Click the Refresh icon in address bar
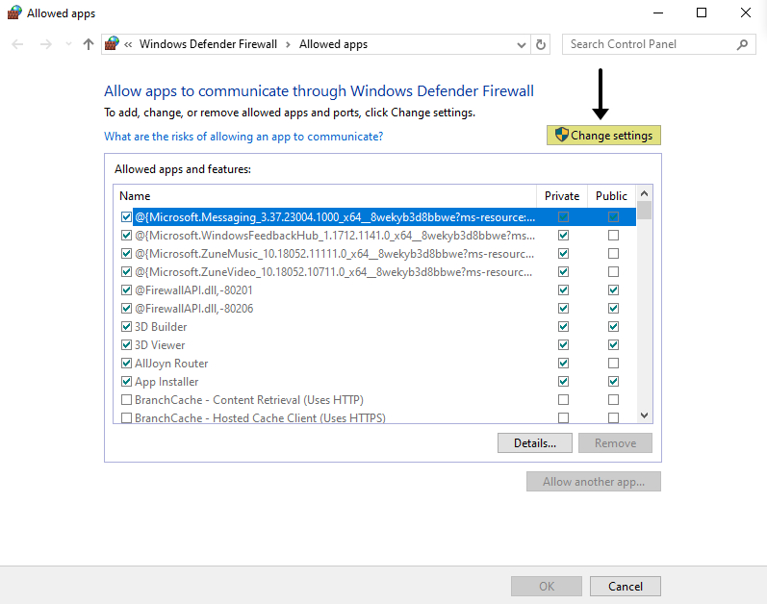767x604 pixels. pyautogui.click(x=541, y=44)
